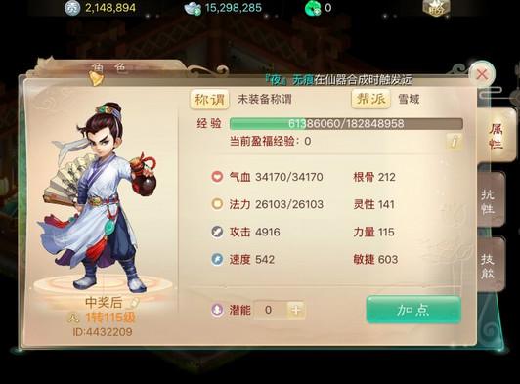Select the 属性 attributes tab
Viewport: 520px width, 384px height.
497,135
